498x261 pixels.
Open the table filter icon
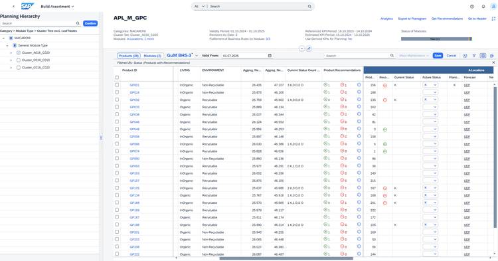[474, 56]
